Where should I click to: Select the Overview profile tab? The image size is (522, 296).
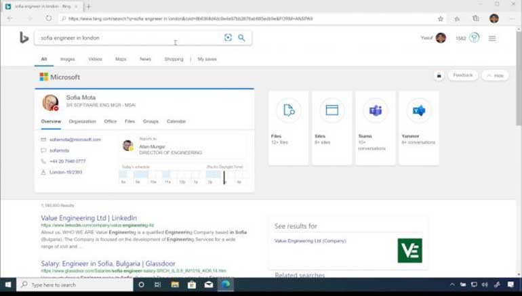point(51,121)
